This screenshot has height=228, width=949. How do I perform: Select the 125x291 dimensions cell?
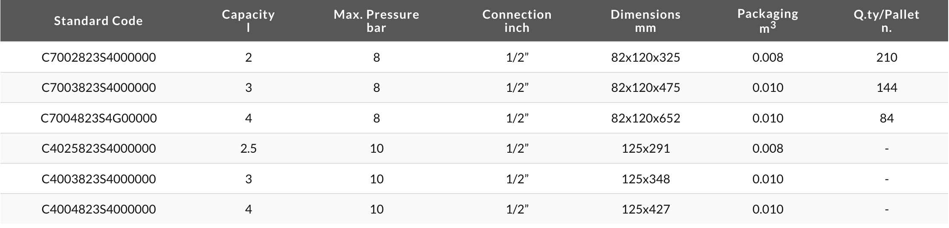click(x=645, y=148)
